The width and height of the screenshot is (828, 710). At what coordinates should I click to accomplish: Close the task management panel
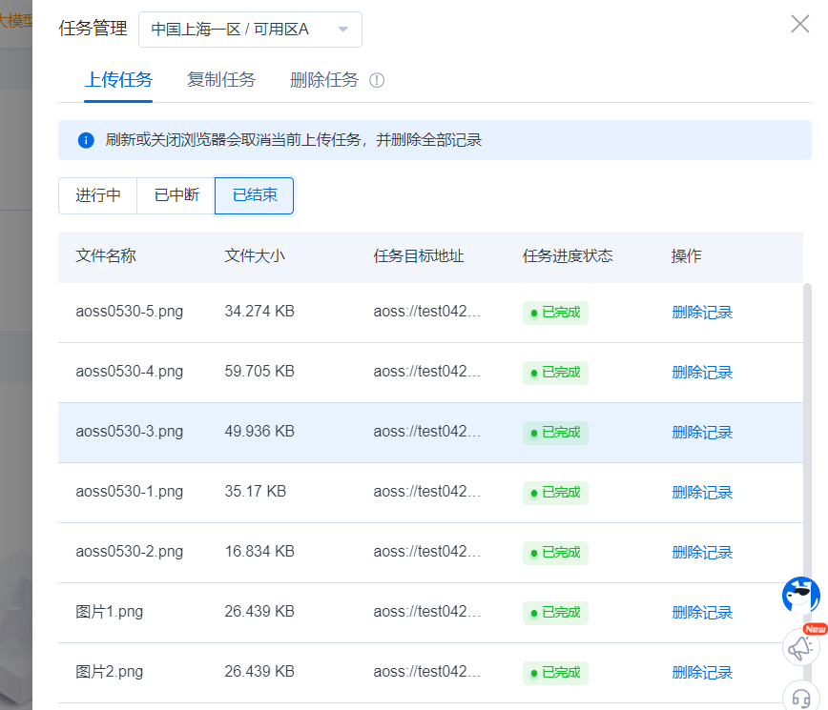point(799,25)
